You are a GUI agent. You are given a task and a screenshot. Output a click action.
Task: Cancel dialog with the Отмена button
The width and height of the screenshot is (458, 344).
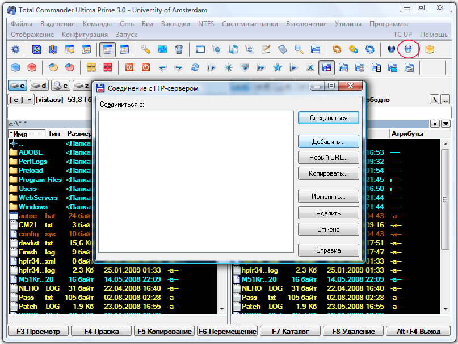coord(329,230)
